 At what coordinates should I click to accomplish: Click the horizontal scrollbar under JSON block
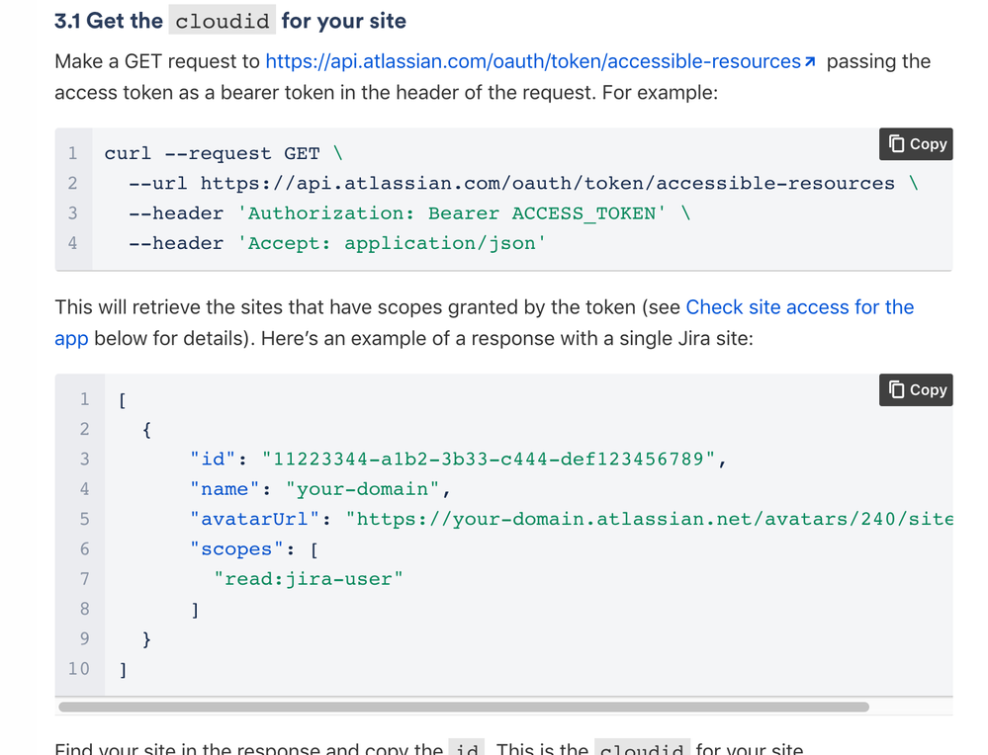tap(464, 708)
